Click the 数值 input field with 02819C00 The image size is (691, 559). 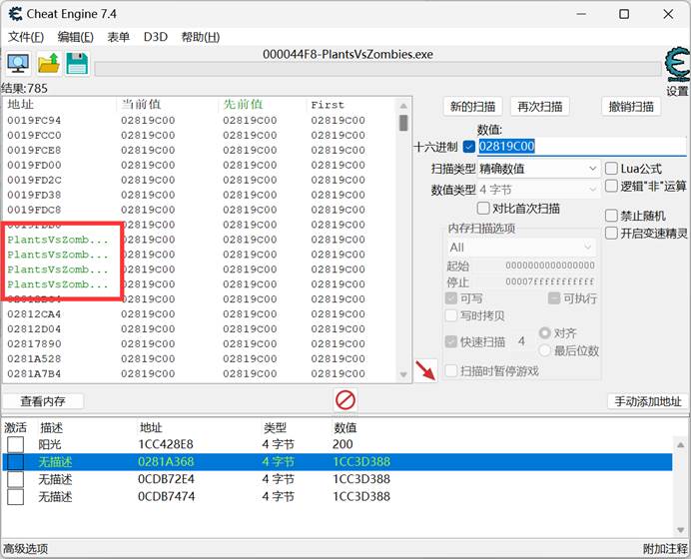(582, 147)
